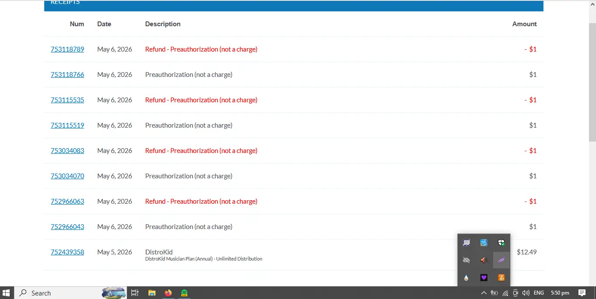The height and width of the screenshot is (299, 596).
Task: Open receipt number 753115535
Action: [67, 100]
